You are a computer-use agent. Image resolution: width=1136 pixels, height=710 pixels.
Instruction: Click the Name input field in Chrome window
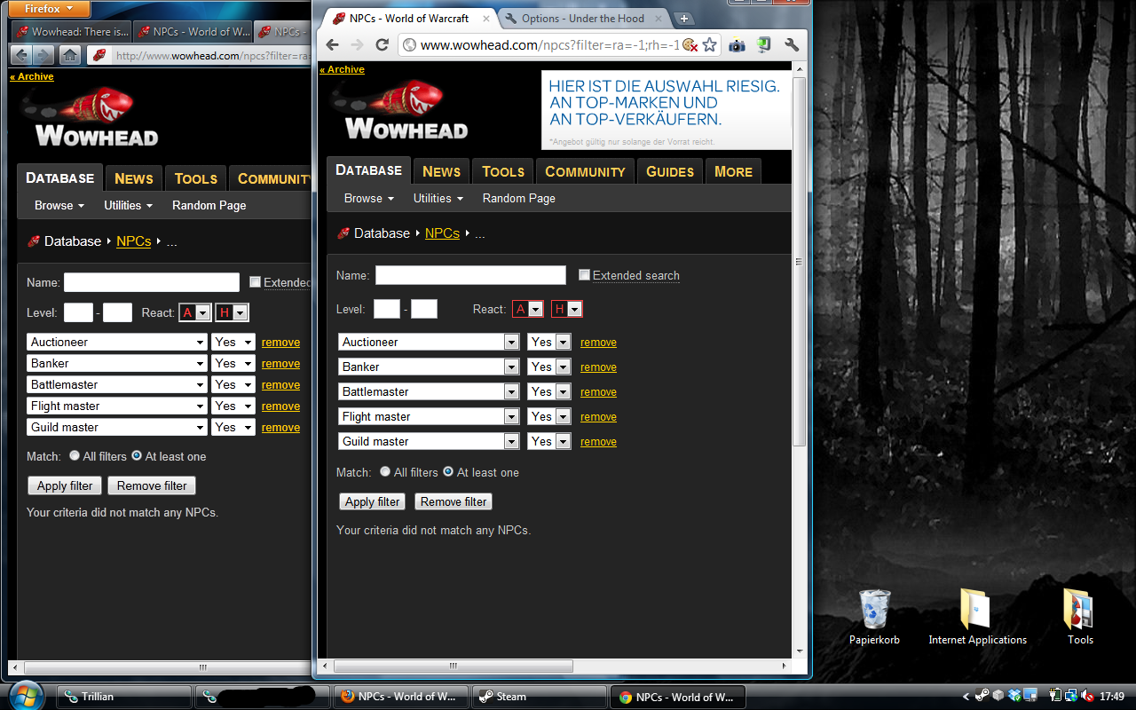[470, 275]
